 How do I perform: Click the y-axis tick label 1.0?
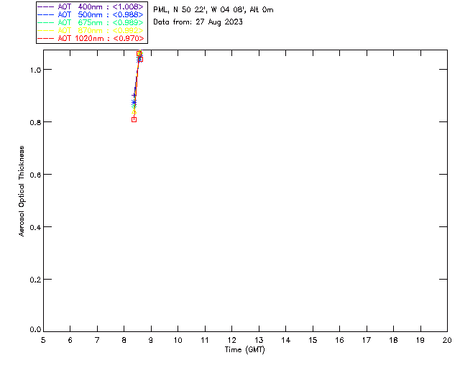click(35, 70)
